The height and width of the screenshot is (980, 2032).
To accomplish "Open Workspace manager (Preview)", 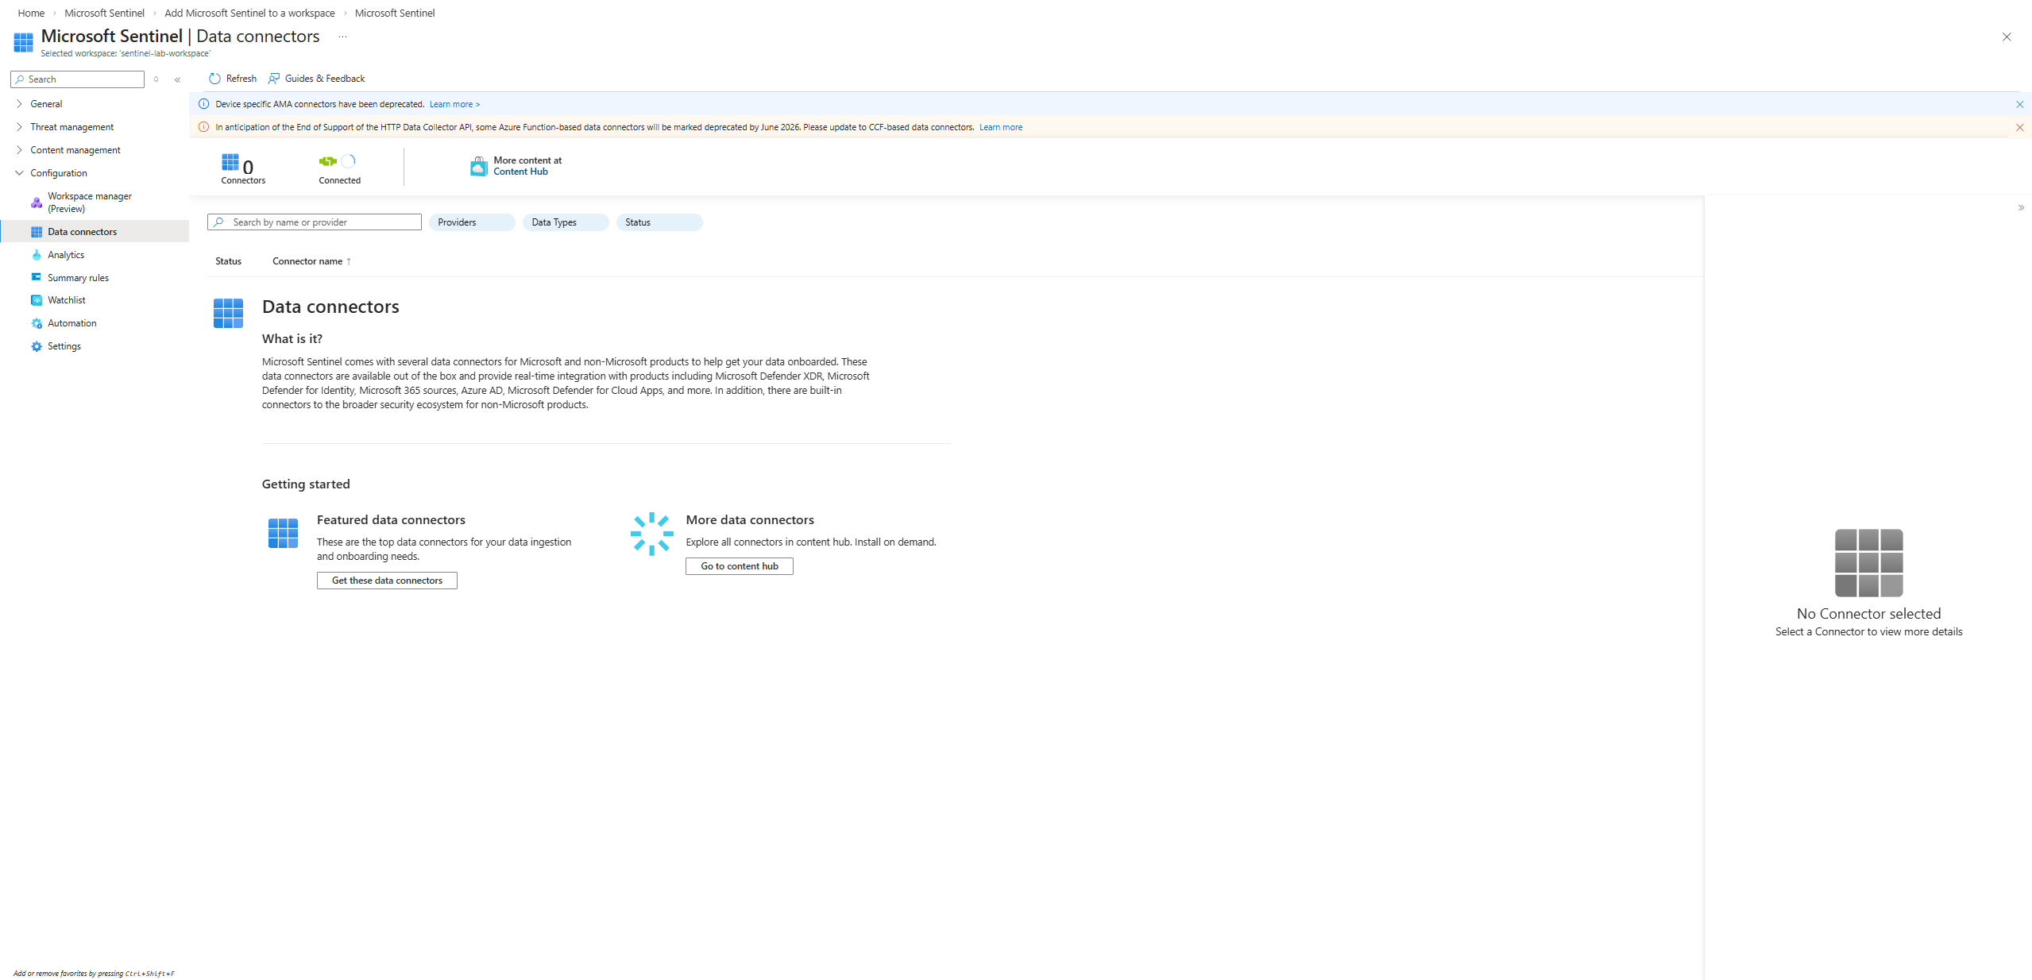I will point(89,203).
